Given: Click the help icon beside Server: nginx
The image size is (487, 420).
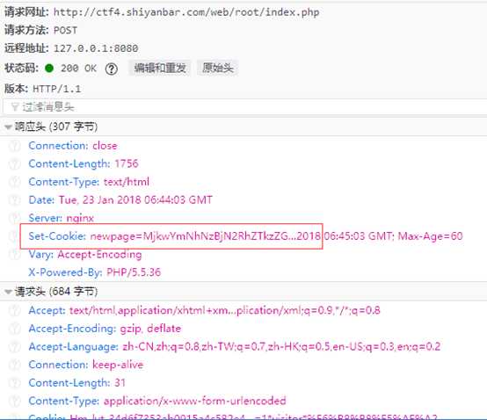Looking at the screenshot, I should coord(14,218).
